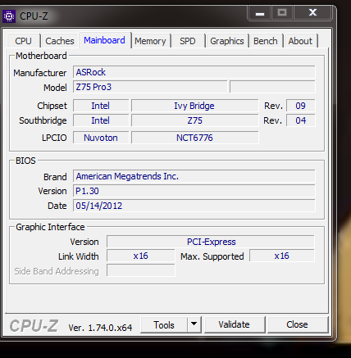Select the Mainboard tab
351x358 pixels.
tap(104, 40)
